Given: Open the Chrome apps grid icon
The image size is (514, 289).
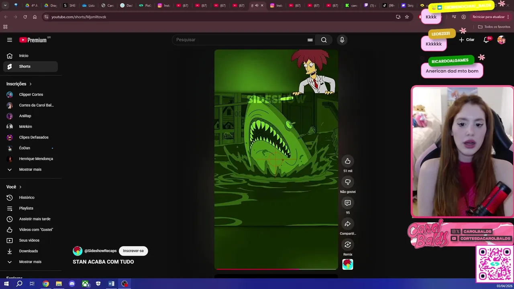Looking at the screenshot, I should click(x=5, y=27).
